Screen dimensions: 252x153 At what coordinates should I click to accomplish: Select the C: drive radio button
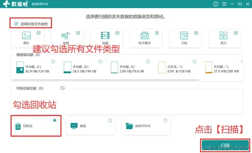click(x=53, y=62)
